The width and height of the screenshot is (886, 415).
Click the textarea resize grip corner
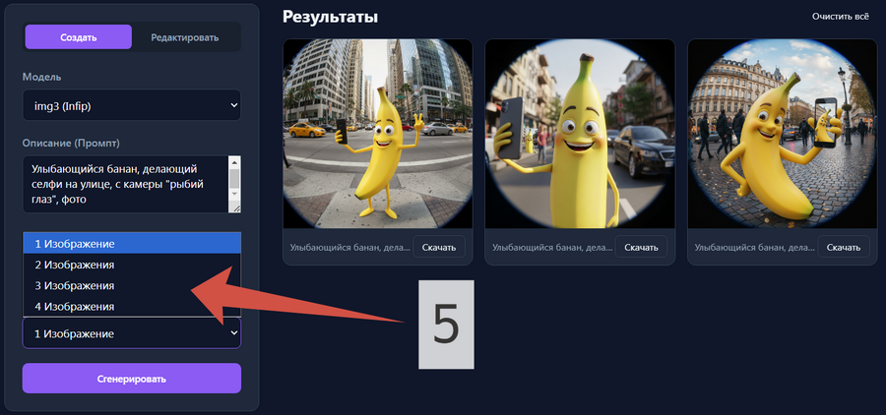(x=235, y=207)
